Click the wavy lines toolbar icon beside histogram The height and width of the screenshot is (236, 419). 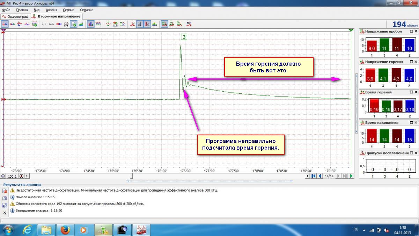coord(98,24)
